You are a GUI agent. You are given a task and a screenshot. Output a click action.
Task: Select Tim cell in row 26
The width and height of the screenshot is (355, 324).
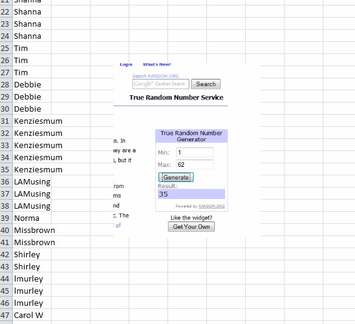32,61
